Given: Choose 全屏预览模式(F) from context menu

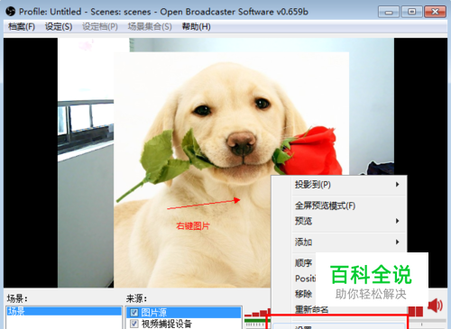Looking at the screenshot, I should 339,206.
